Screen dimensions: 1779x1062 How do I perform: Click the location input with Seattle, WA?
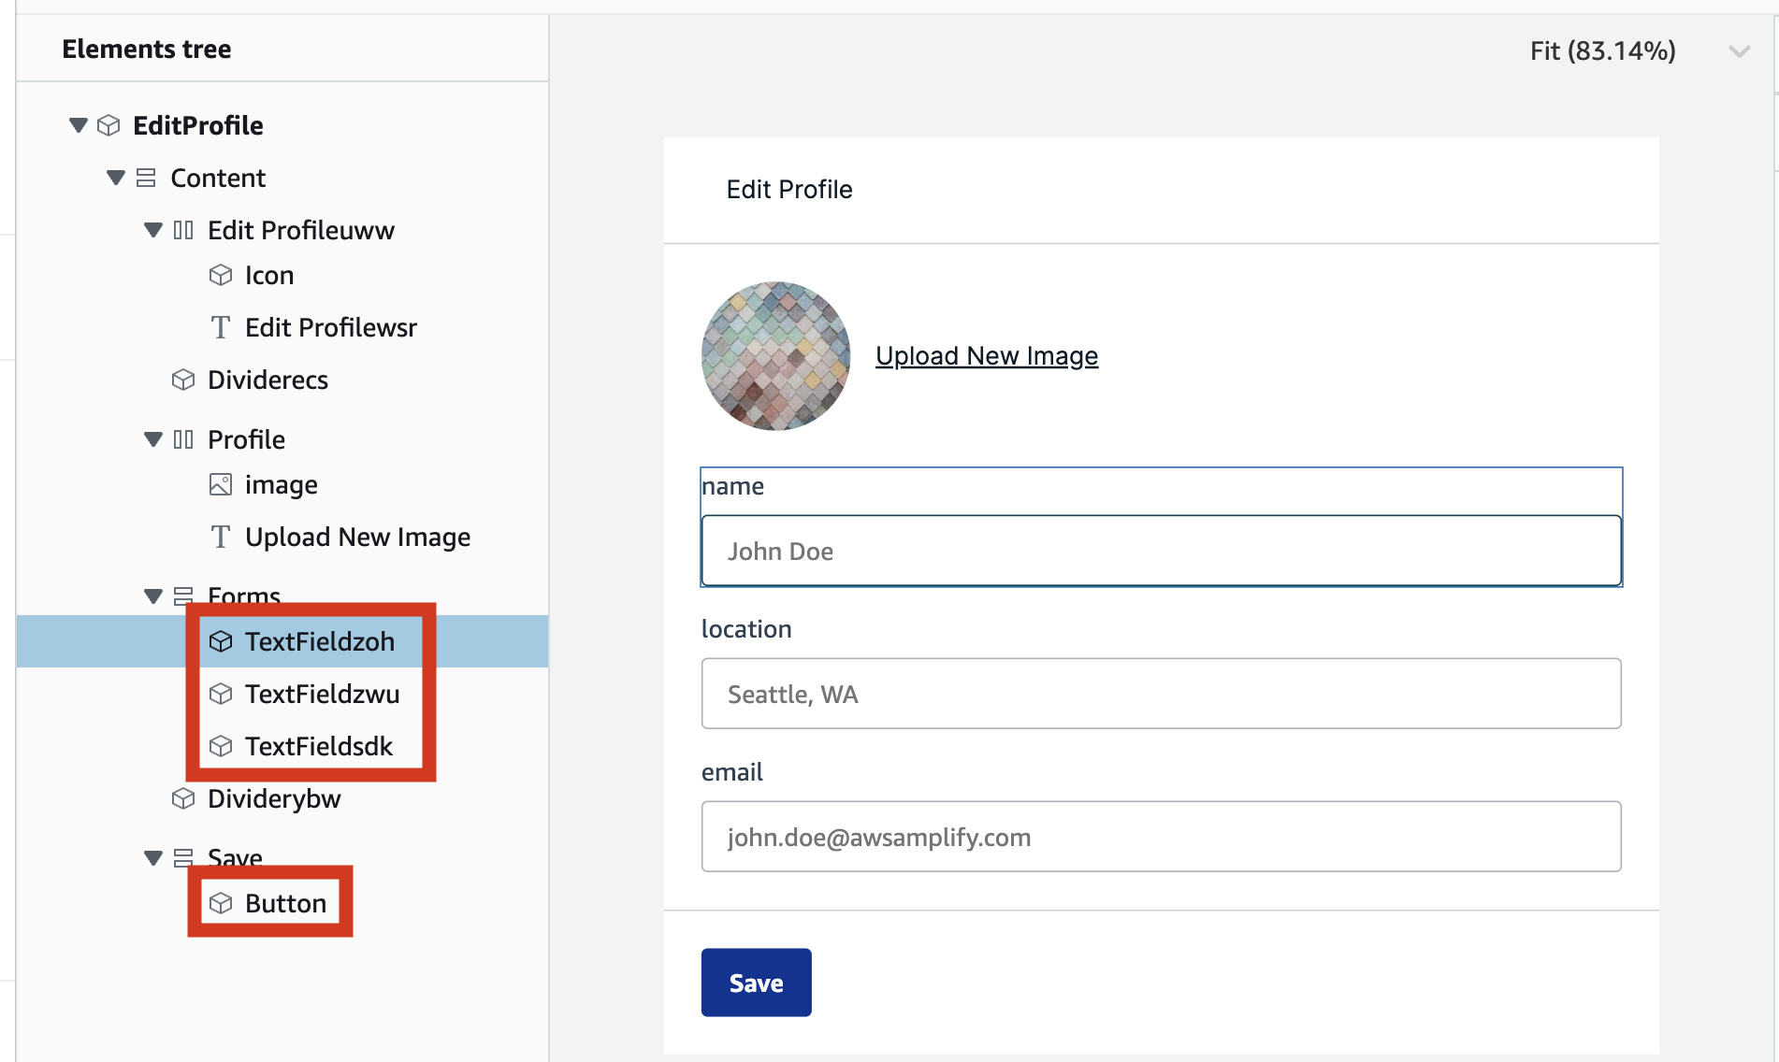[1161, 694]
